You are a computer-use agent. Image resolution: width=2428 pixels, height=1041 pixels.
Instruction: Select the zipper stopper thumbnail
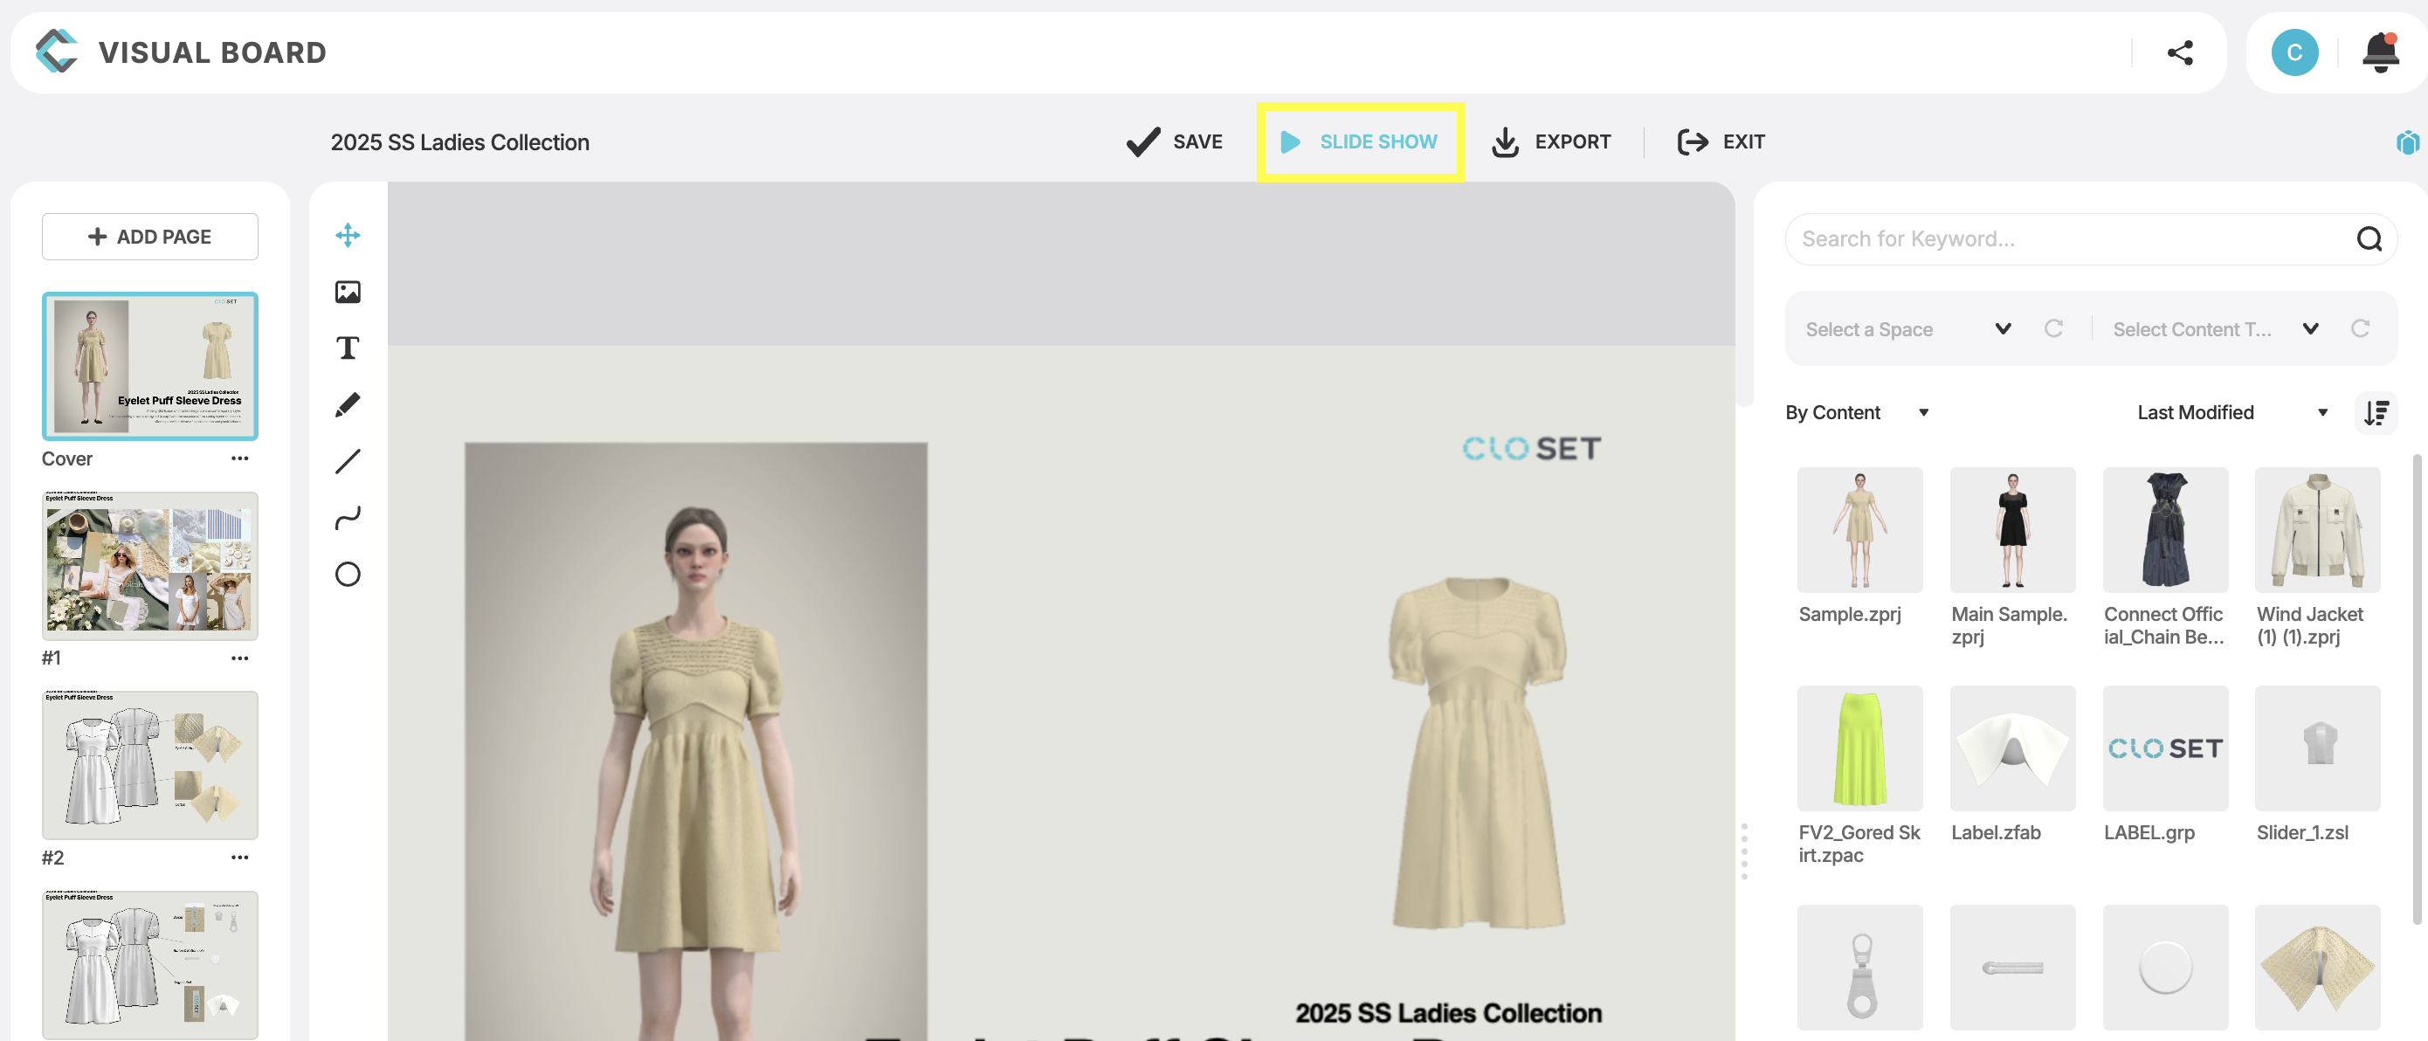2012,968
